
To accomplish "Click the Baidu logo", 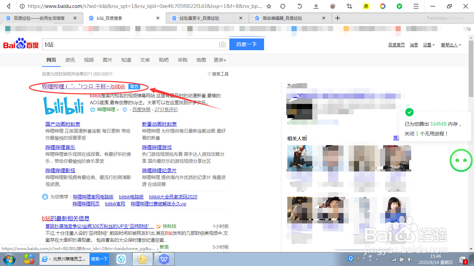I will (x=21, y=44).
